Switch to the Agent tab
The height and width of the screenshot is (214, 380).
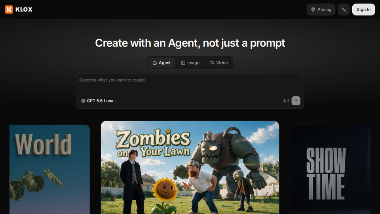tap(161, 63)
